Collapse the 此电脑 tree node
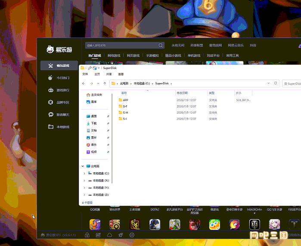Viewport: 301px width, 246px height. click(83, 166)
